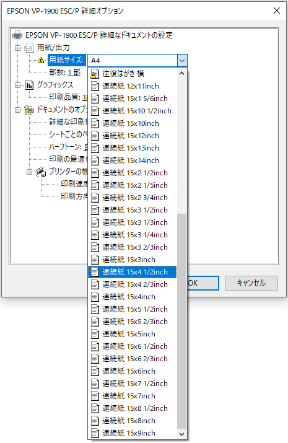This screenshot has height=443, width=288.
Task: Pick 連続紙 15x6 1/2inch entry
Action: 132,347
